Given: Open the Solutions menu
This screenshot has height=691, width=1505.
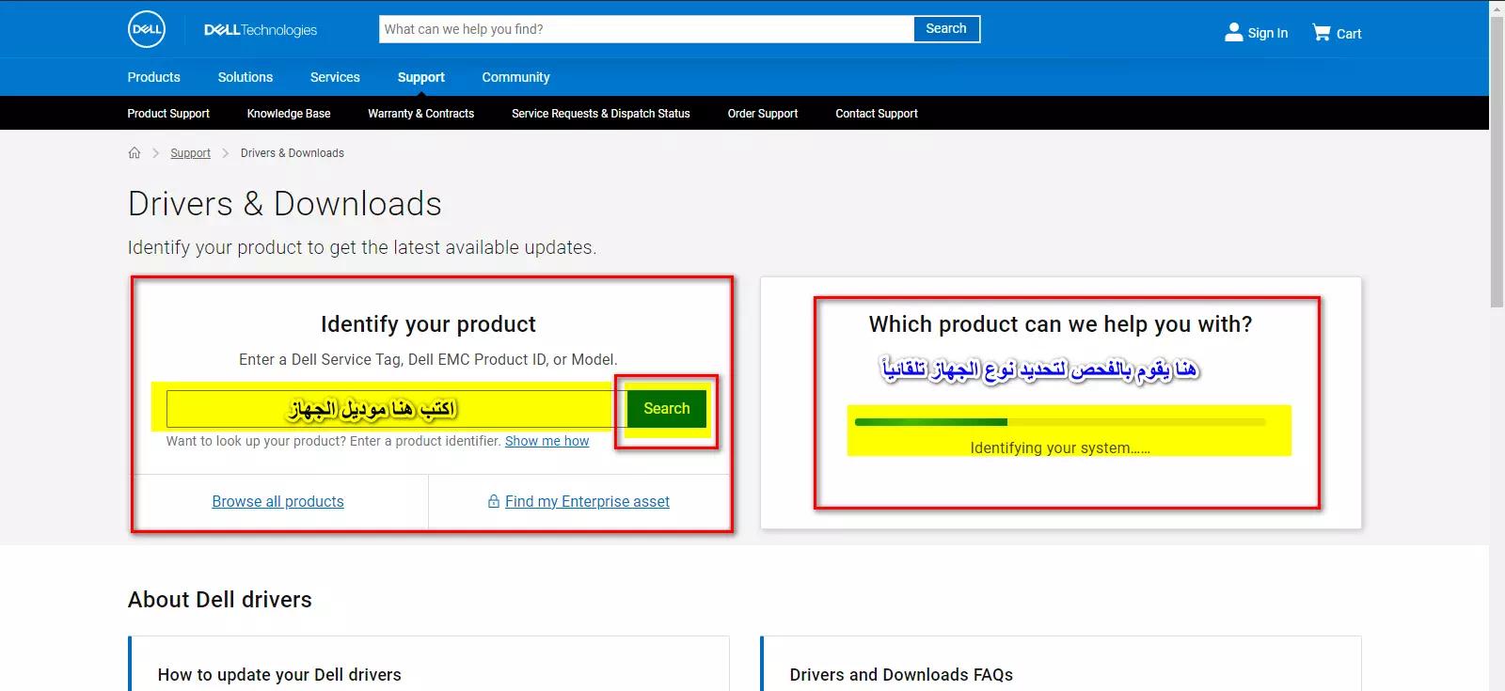Looking at the screenshot, I should [x=246, y=77].
